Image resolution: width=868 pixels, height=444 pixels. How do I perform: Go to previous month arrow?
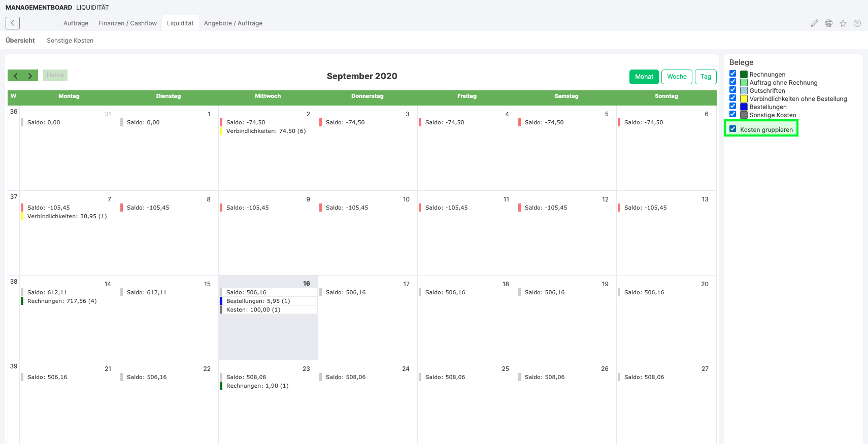click(x=16, y=76)
